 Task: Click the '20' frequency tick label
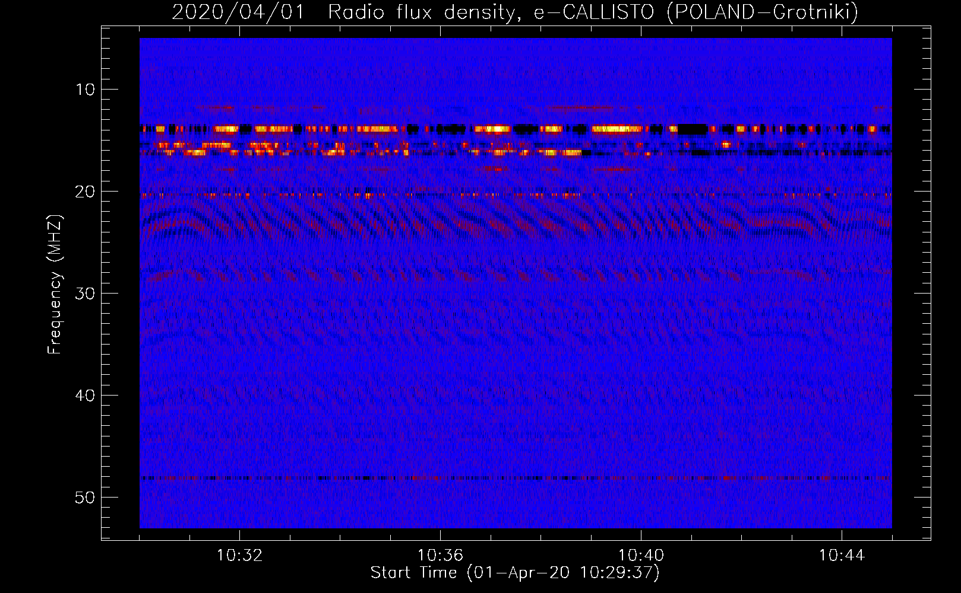86,192
